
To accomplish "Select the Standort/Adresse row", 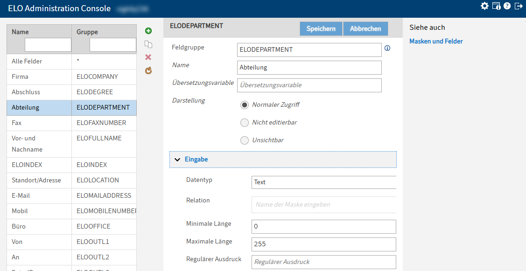I will 71,181.
